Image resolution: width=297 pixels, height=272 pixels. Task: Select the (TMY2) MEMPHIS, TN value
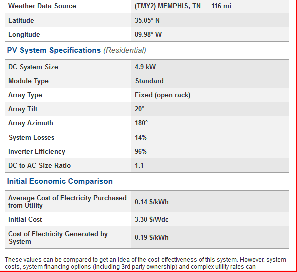[168, 6]
